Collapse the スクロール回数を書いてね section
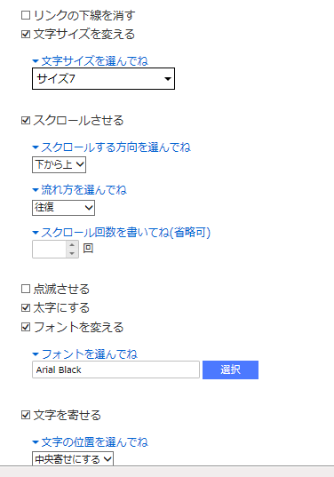Image resolution: width=334 pixels, height=477 pixels. pyautogui.click(x=122, y=233)
